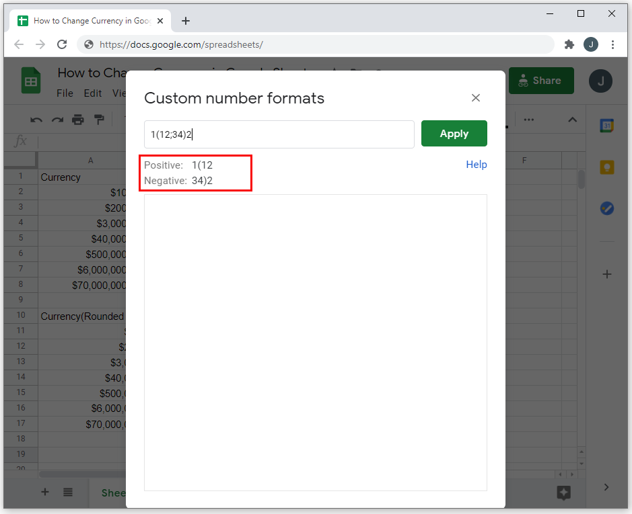Open the File menu
Viewport: 632px width, 514px height.
coord(65,93)
